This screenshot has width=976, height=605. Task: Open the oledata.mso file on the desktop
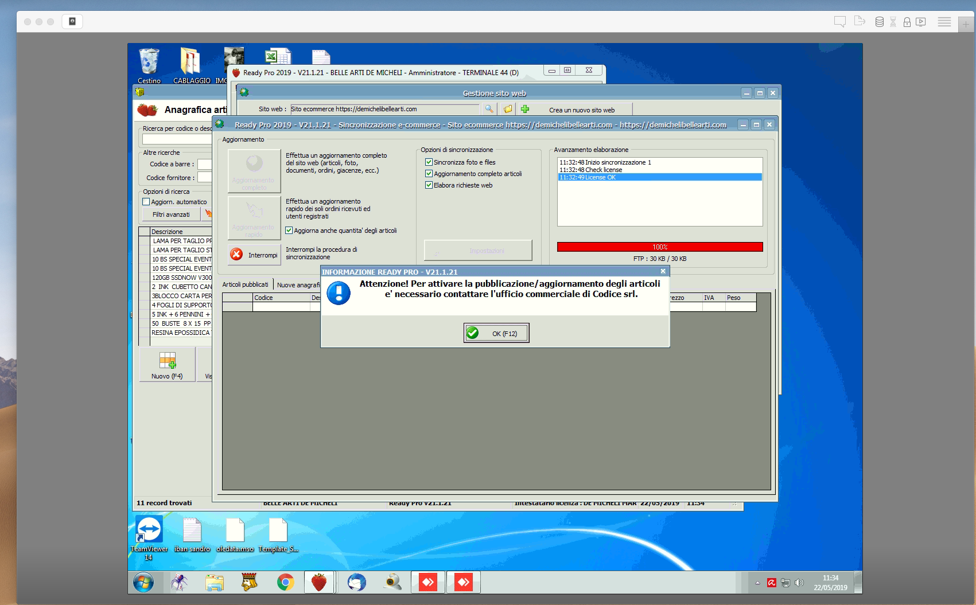pos(235,535)
